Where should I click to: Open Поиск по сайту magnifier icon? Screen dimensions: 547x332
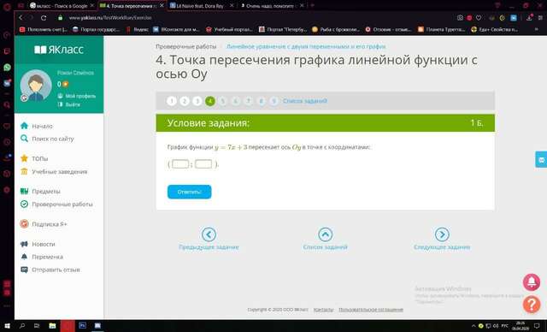(x=24, y=139)
